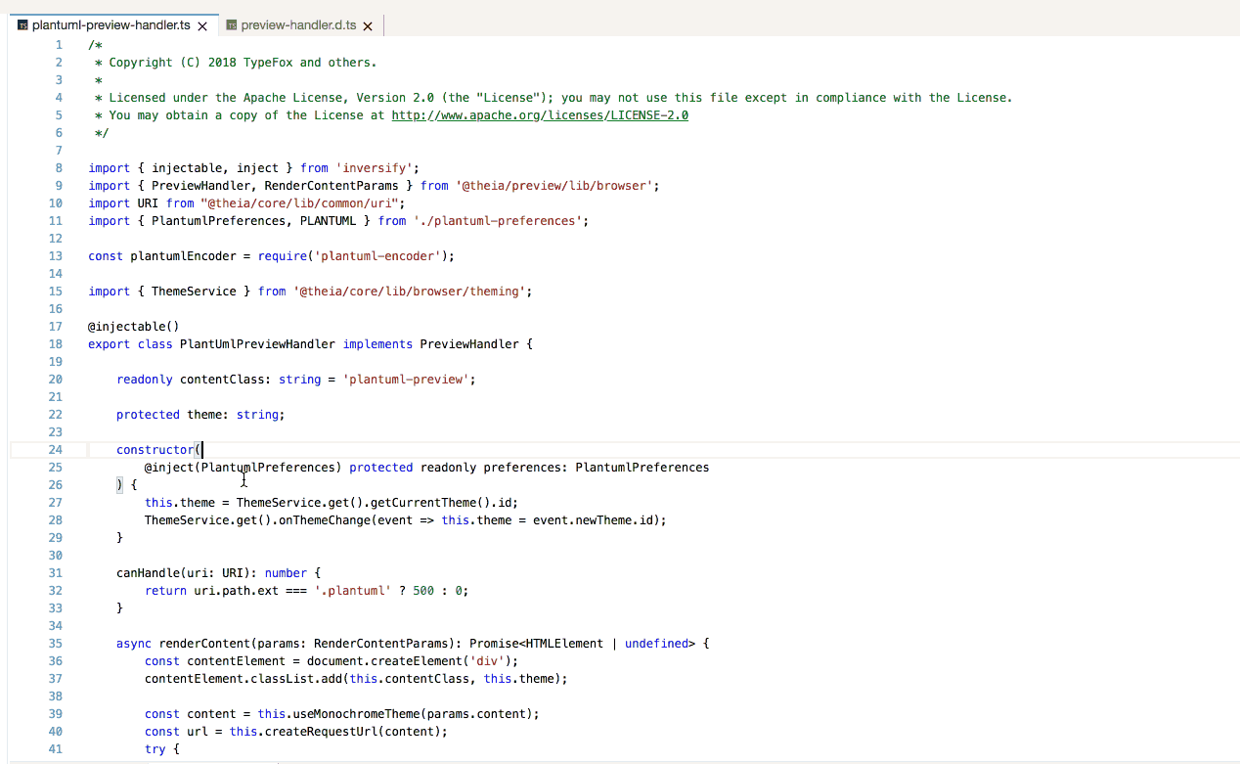Click the Copyright (C) 2018 TypeFox comment
Screen dimensions: 1240x764
click(243, 63)
